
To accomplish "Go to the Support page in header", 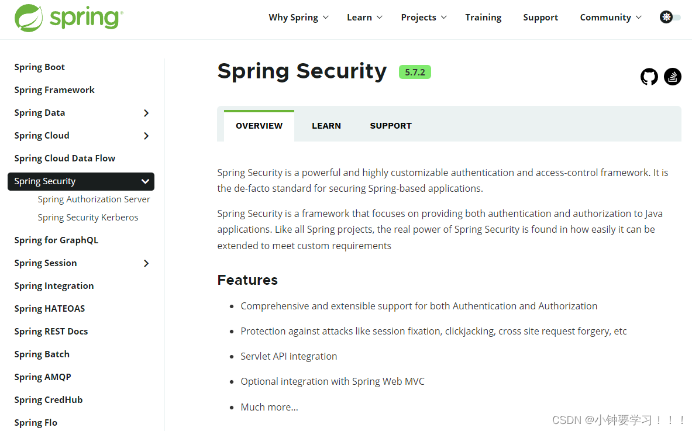I will [540, 17].
